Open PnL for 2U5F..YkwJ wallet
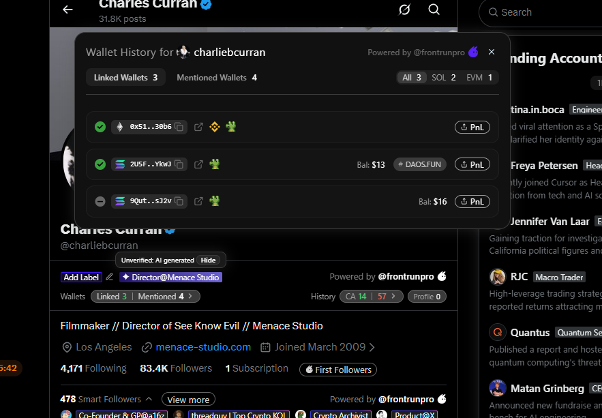Viewport: 602px width, 418px height. 472,164
